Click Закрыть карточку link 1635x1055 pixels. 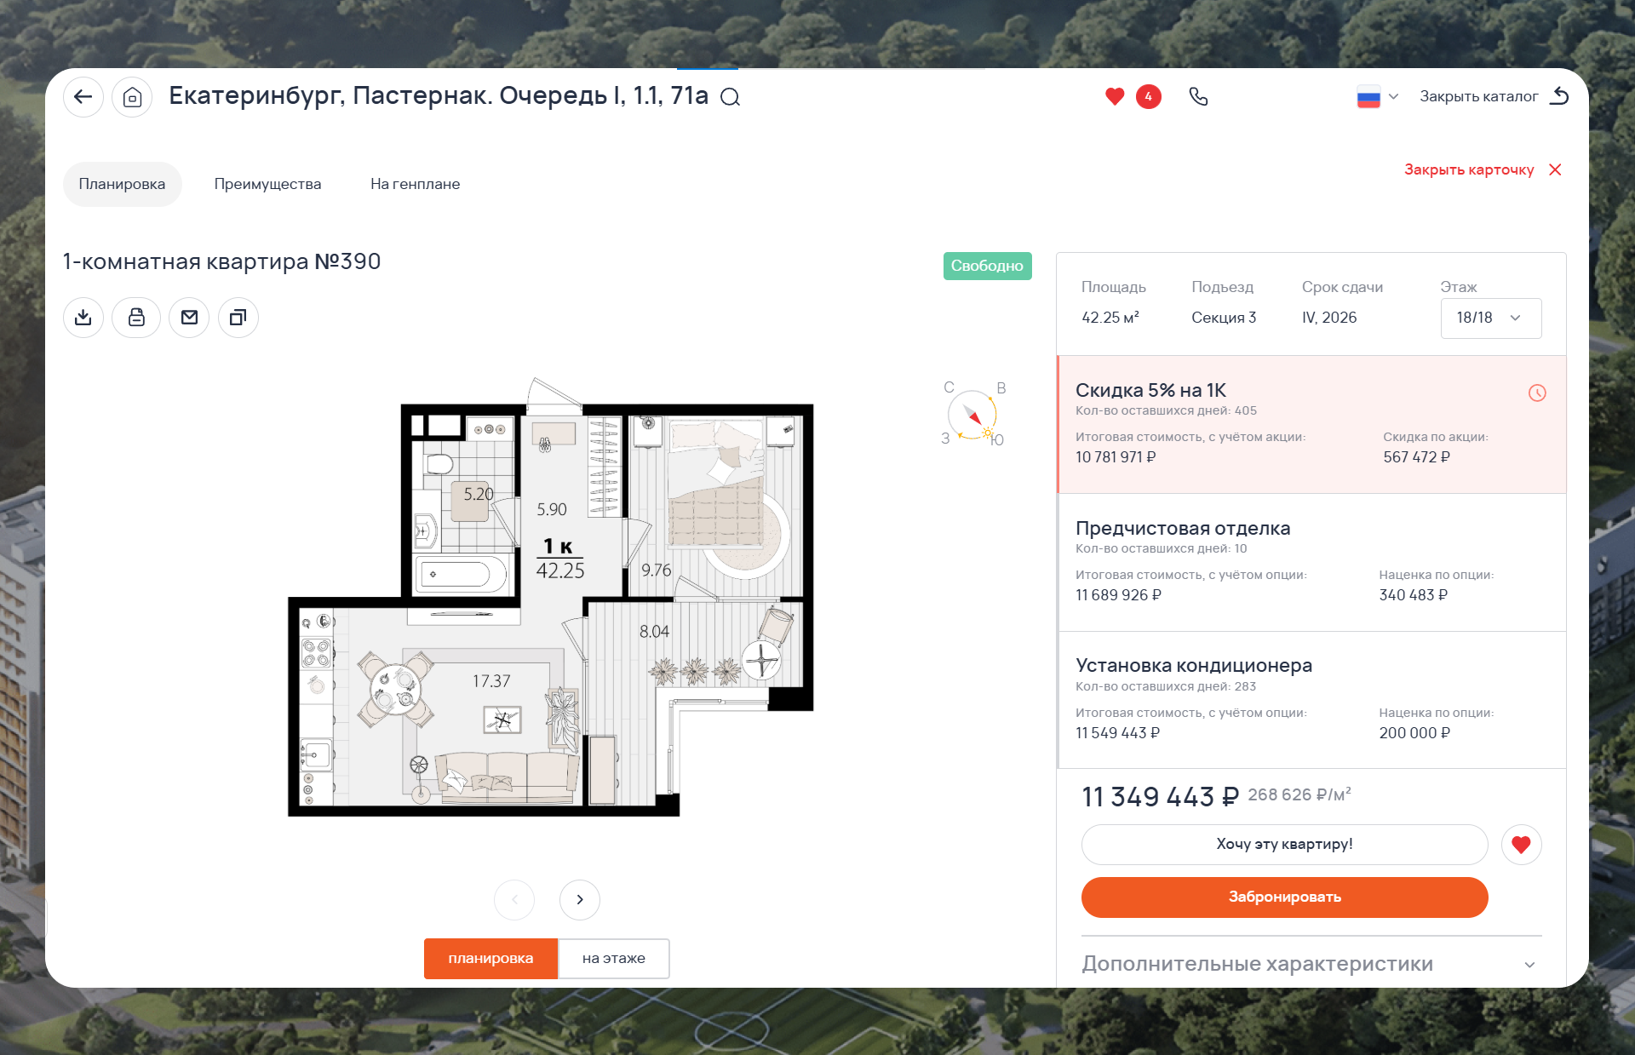tap(1482, 169)
